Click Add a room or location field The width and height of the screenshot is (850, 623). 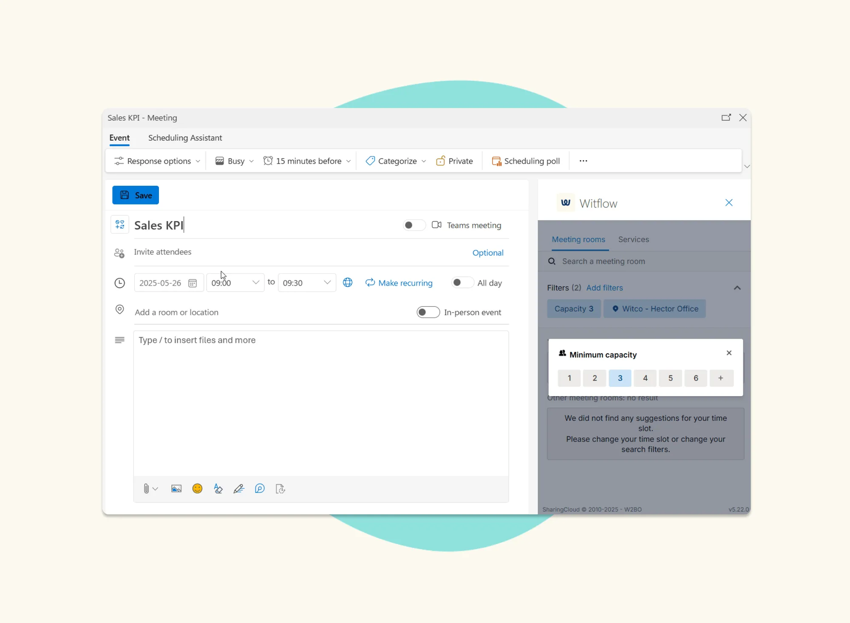(272, 312)
